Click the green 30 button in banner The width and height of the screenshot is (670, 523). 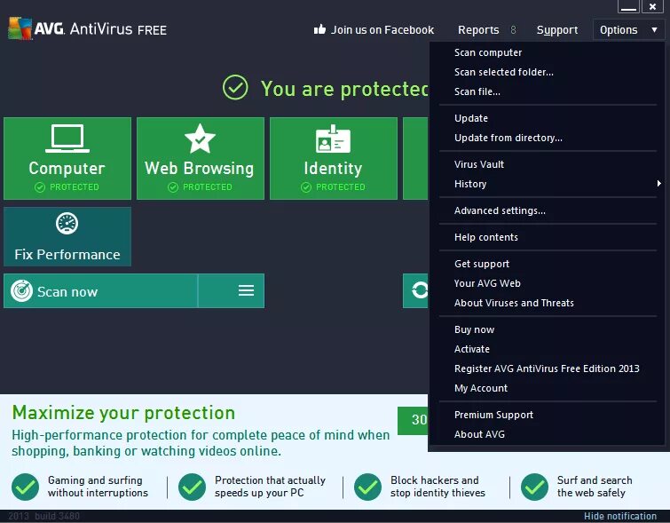click(413, 420)
